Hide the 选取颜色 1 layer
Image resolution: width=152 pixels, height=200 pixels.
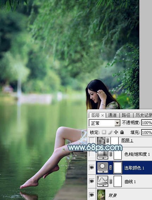click(x=92, y=167)
